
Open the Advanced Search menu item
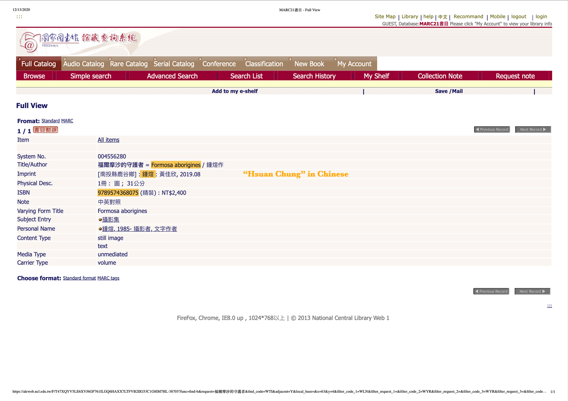coord(172,76)
